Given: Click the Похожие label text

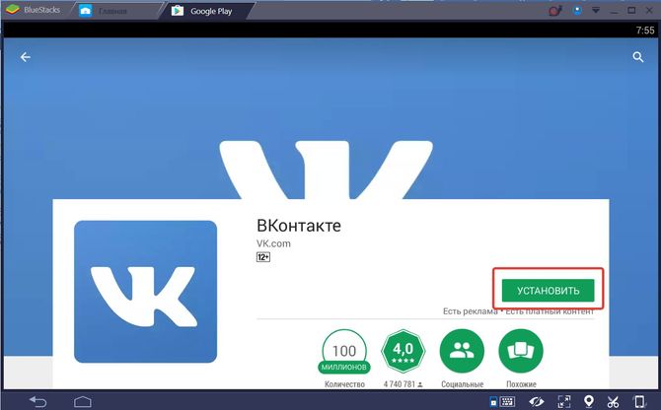Looking at the screenshot, I should tap(521, 384).
